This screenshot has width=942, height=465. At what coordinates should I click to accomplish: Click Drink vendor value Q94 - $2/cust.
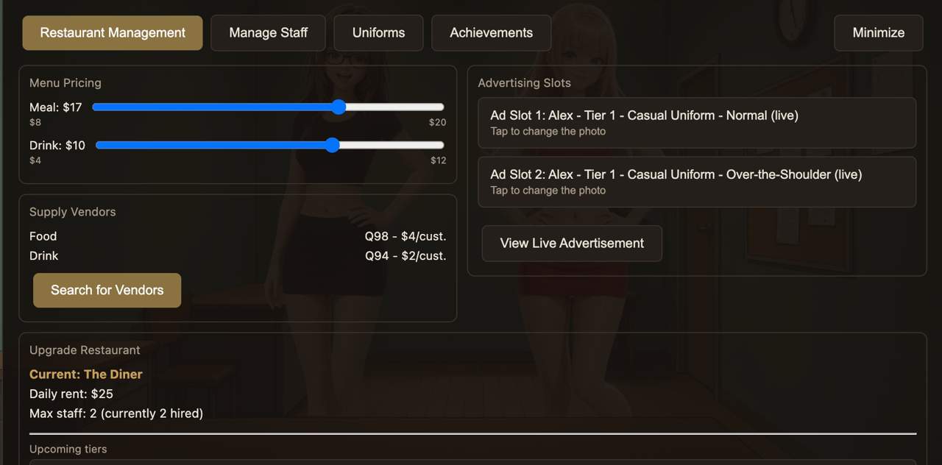406,256
